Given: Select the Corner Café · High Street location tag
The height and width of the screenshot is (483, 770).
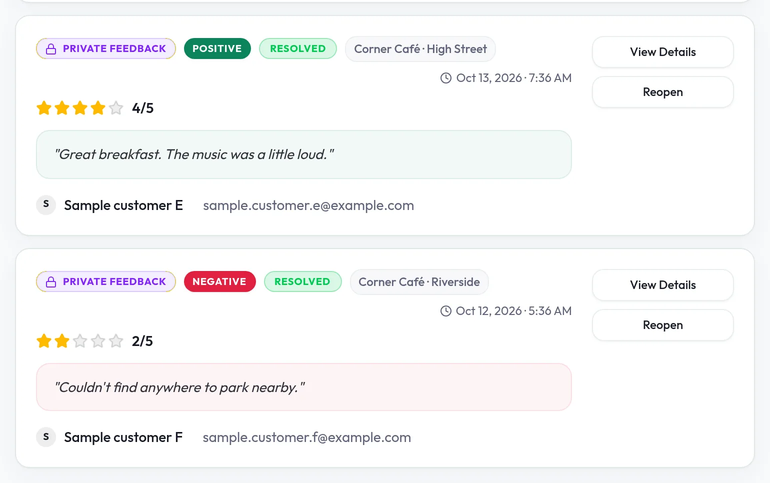Looking at the screenshot, I should (420, 49).
